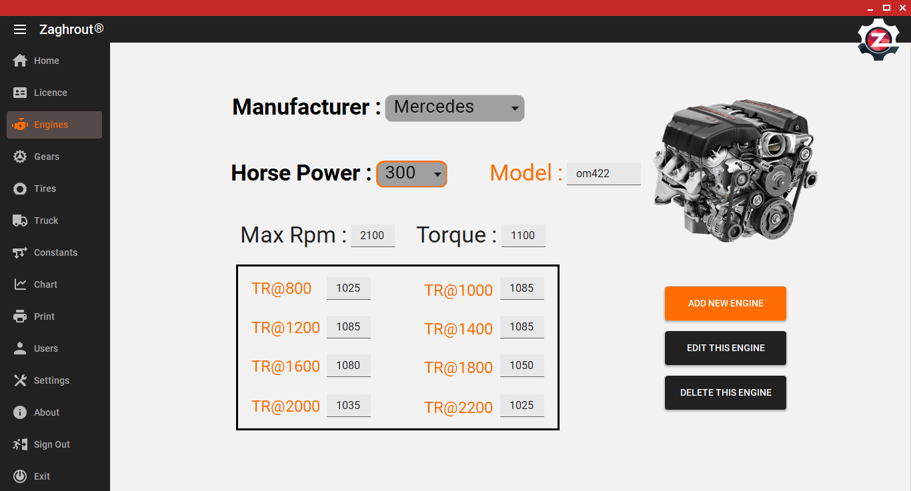
Task: Click the TR@1000 value field
Action: 522,288
